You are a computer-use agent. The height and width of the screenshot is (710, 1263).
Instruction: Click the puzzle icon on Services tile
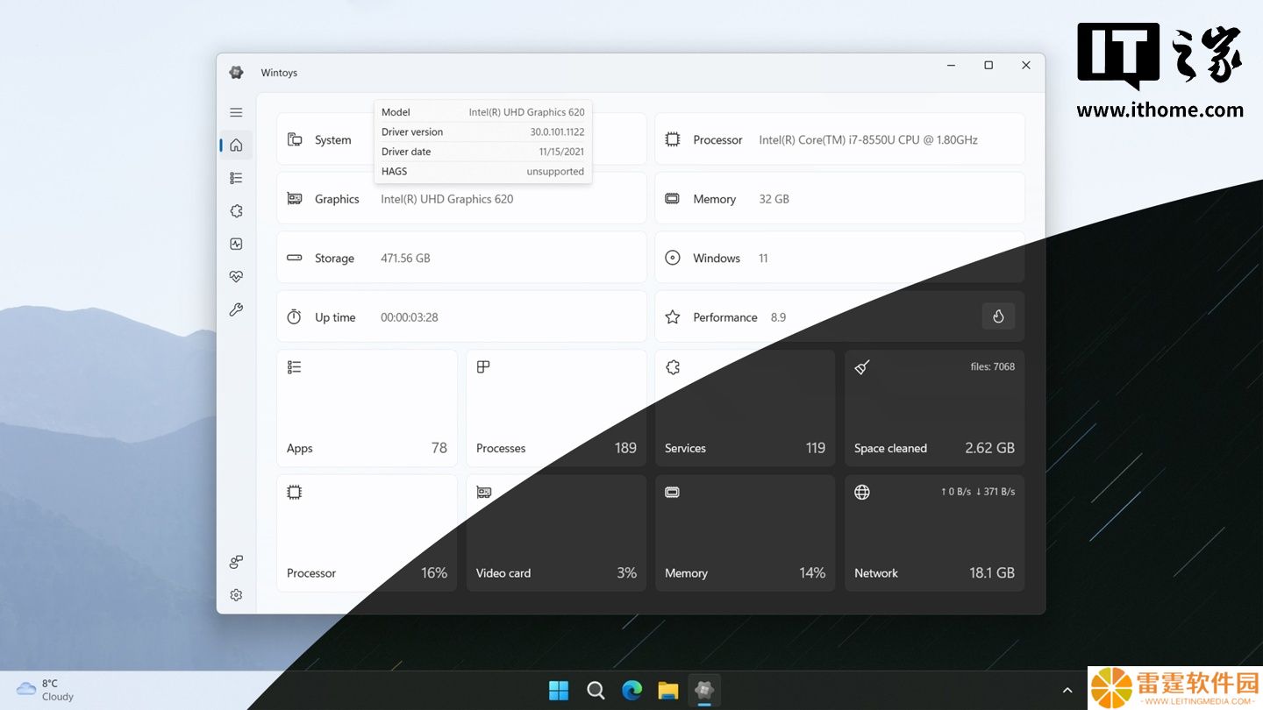click(x=673, y=367)
